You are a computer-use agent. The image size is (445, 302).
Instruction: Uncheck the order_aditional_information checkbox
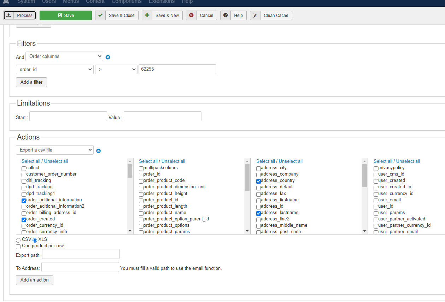click(24, 200)
